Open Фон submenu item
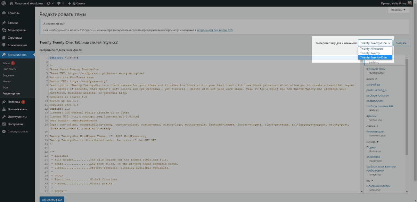The height and width of the screenshot is (202, 417). click(5, 87)
